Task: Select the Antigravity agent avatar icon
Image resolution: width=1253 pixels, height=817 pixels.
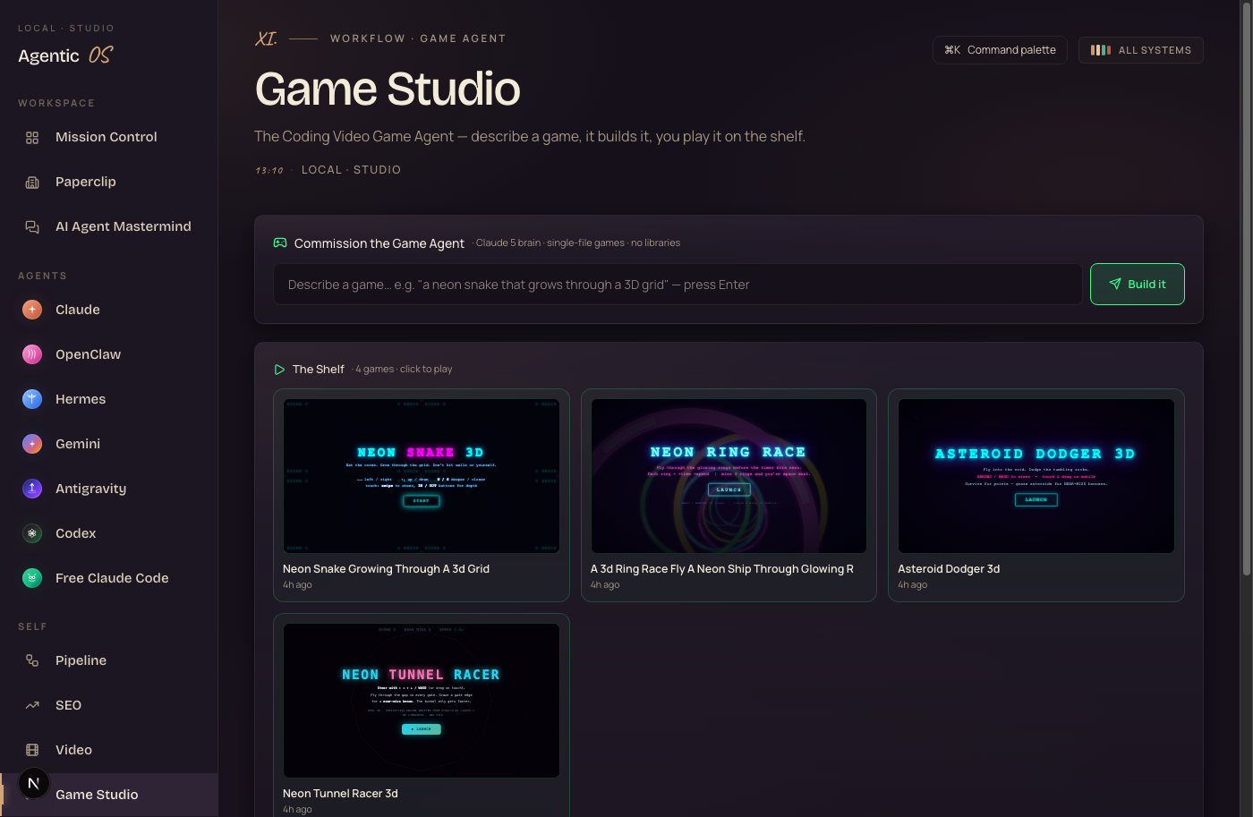Action: tap(32, 489)
